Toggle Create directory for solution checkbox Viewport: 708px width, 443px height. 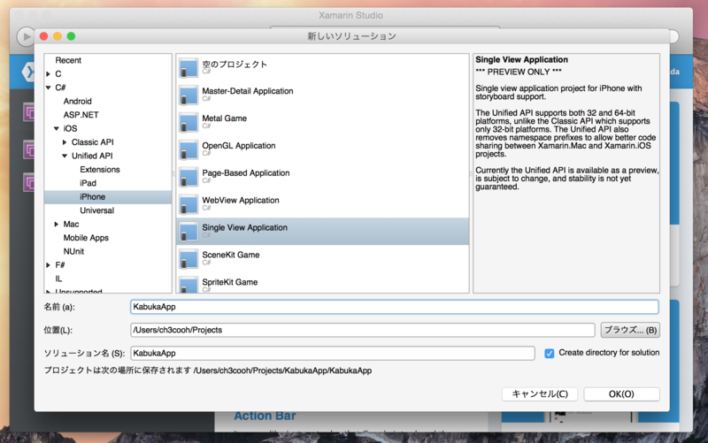tap(549, 353)
